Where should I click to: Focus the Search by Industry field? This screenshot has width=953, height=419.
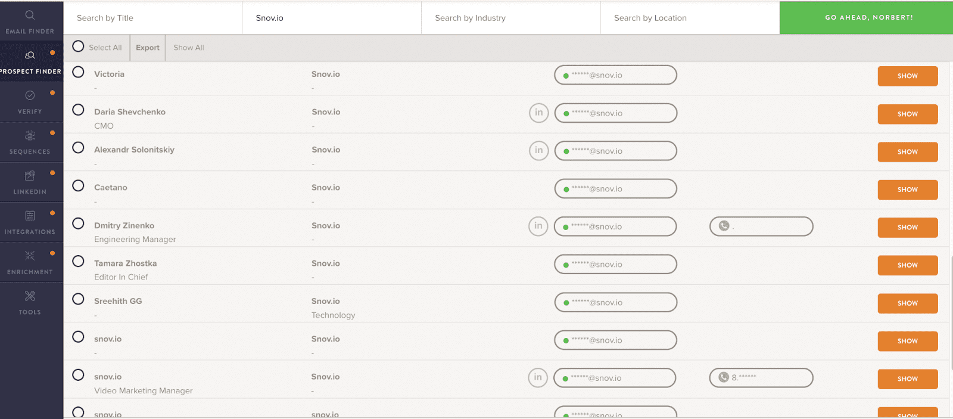click(511, 18)
